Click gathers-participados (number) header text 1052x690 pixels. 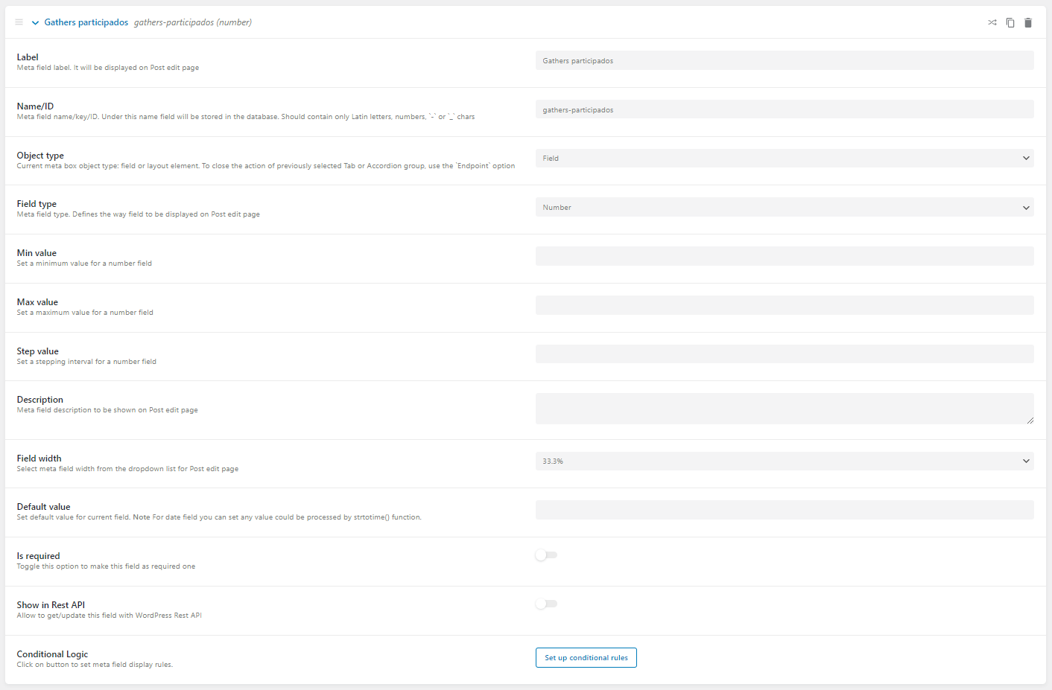pos(192,22)
